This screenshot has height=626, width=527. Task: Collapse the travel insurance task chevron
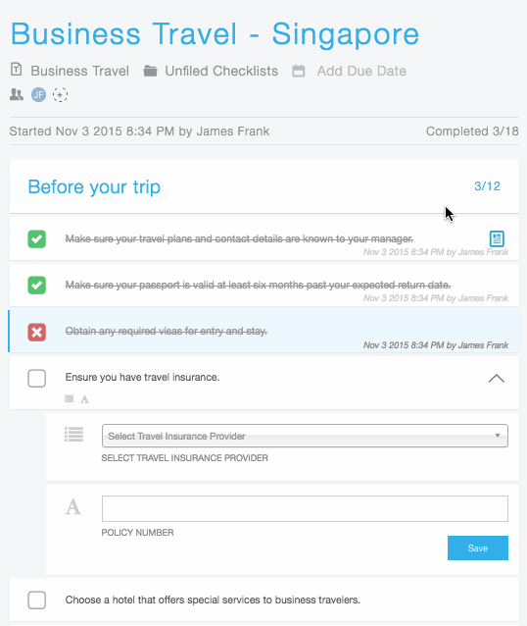[497, 379]
